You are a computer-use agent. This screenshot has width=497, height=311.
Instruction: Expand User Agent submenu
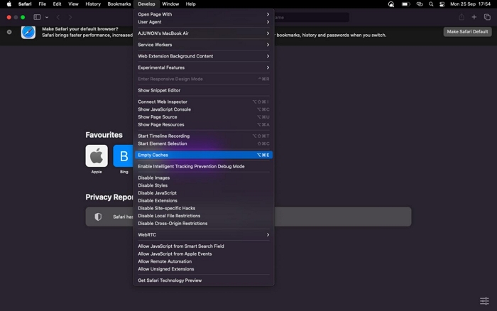[x=204, y=22]
